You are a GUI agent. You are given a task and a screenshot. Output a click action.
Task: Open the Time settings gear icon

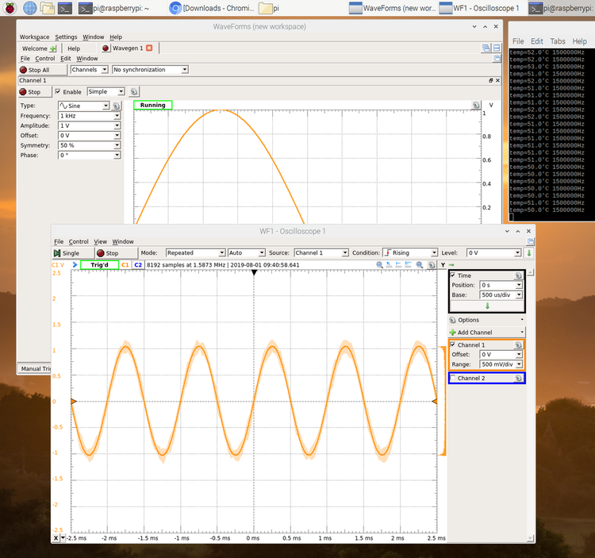520,275
